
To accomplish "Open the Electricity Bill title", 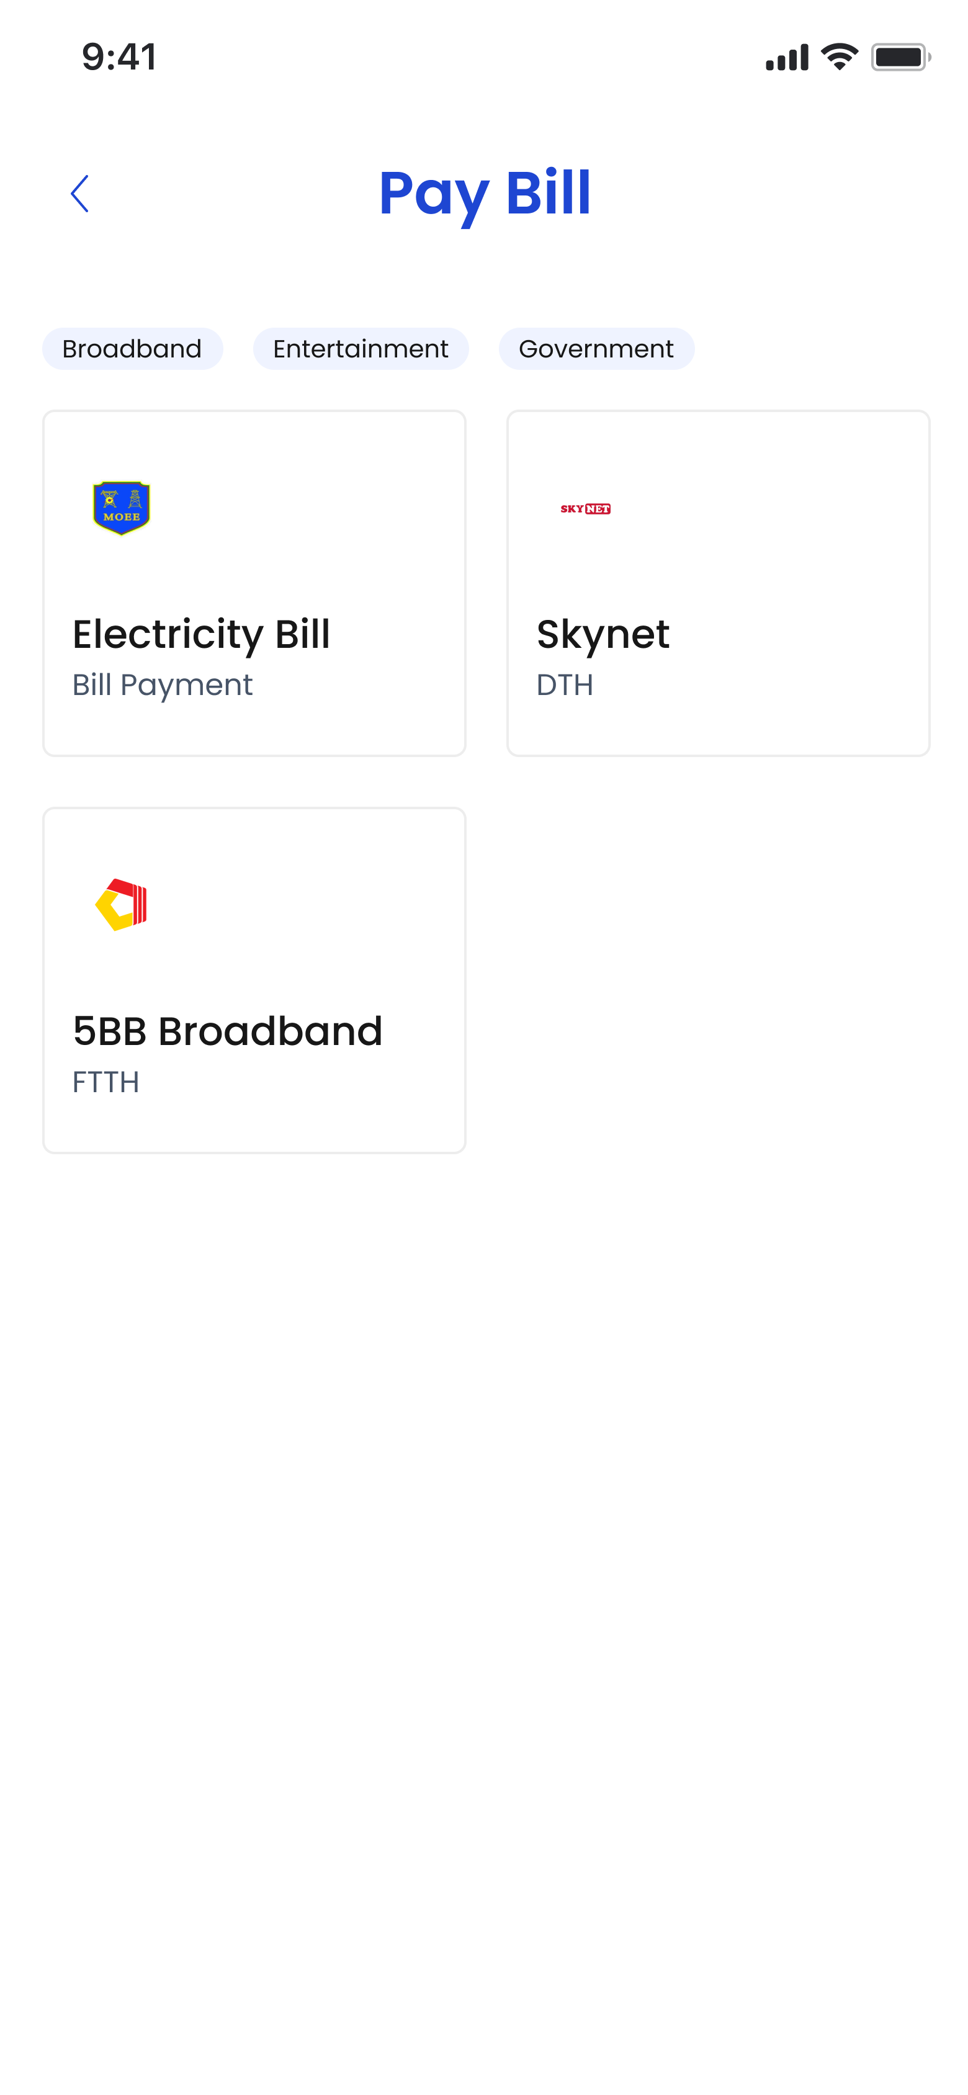I will pos(201,634).
